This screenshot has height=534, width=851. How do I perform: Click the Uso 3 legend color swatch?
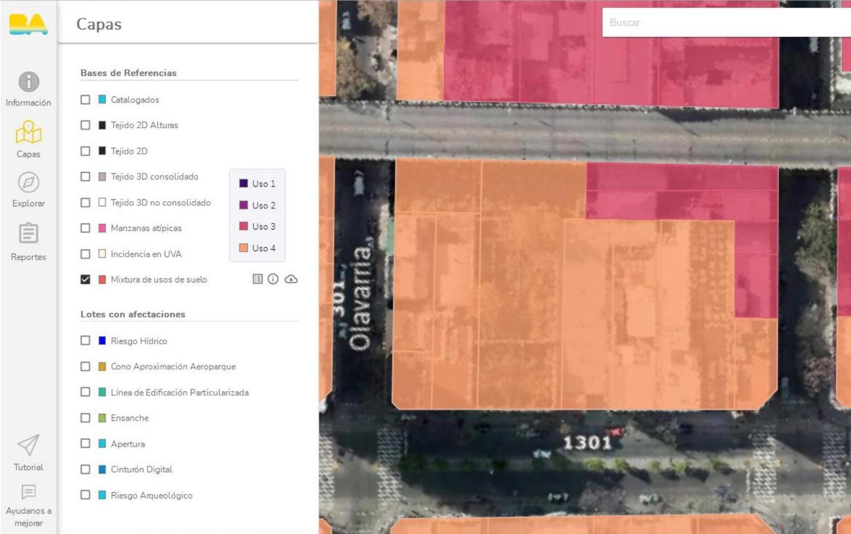tap(243, 226)
